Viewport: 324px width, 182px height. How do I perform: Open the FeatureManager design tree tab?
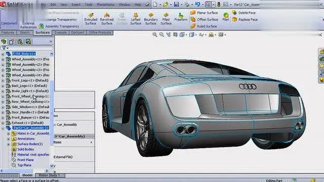(4, 41)
